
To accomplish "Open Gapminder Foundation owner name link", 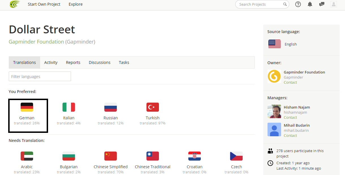I will pyautogui.click(x=304, y=72).
